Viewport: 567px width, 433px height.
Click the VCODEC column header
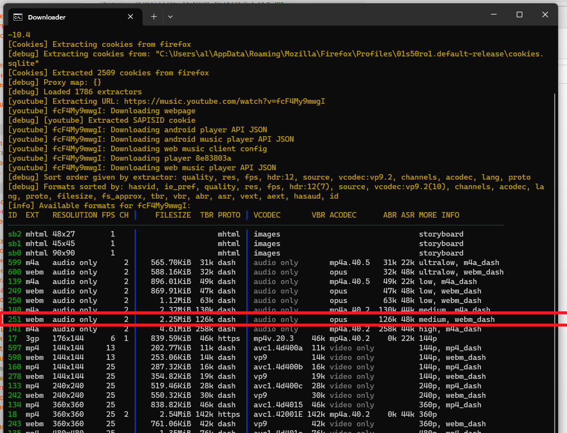pos(267,215)
